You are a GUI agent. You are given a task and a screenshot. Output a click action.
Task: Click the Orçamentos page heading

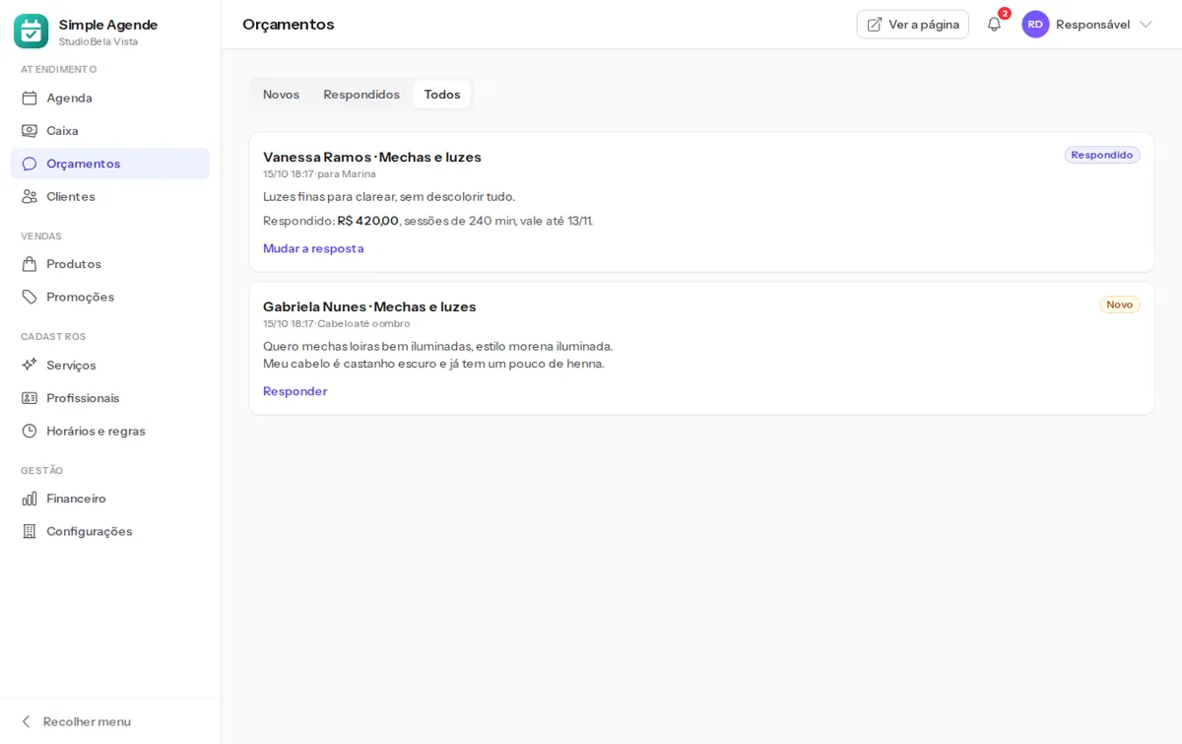coord(289,25)
